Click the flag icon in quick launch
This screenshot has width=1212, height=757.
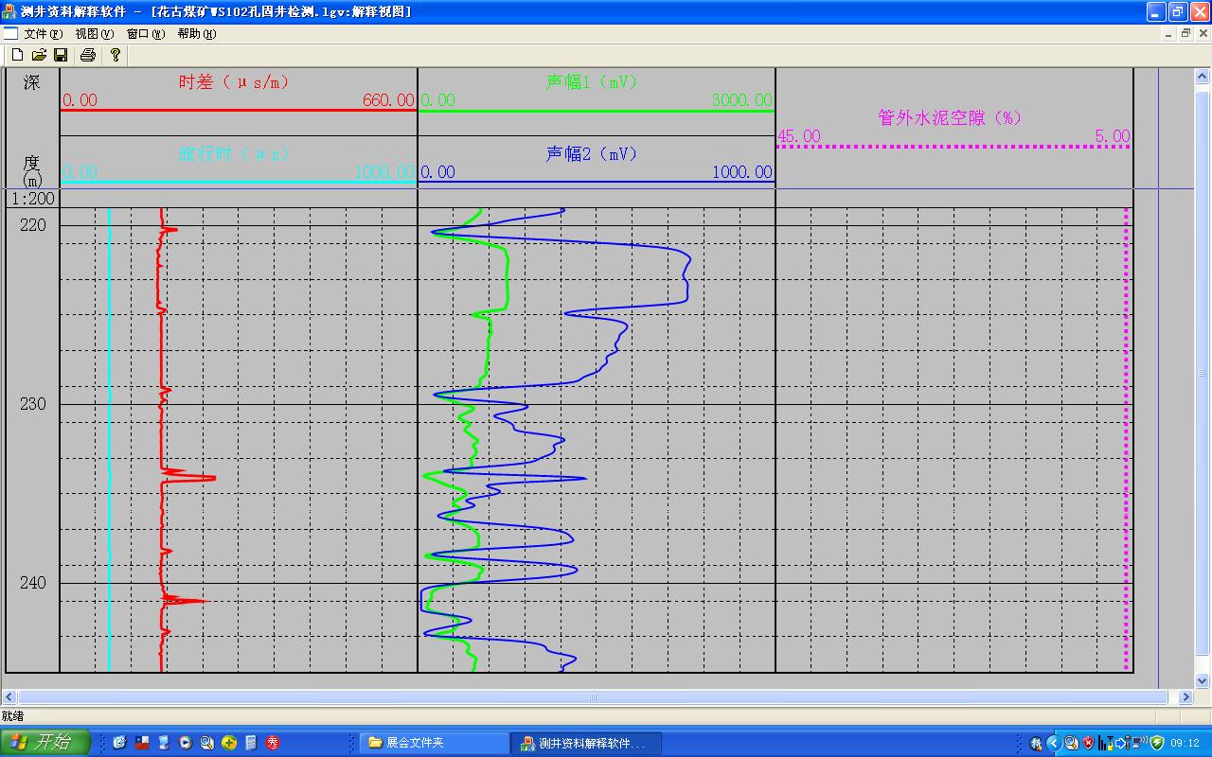coord(142,743)
